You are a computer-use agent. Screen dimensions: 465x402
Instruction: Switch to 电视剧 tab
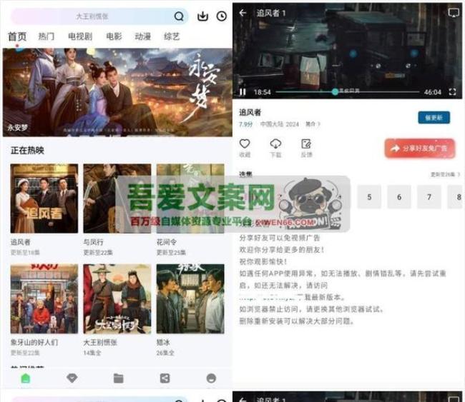[x=80, y=36]
